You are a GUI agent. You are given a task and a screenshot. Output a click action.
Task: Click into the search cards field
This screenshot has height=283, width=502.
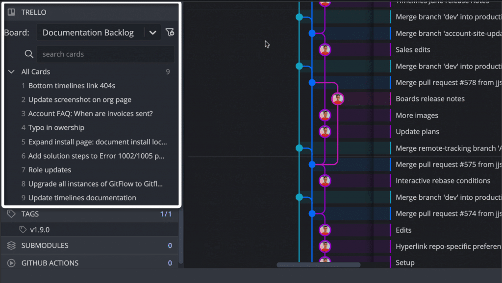(105, 54)
